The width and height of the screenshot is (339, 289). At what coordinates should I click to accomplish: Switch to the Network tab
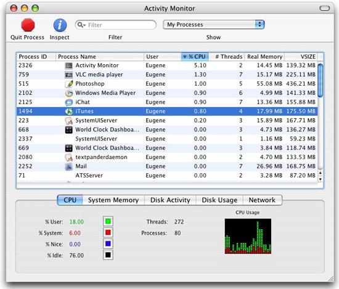coord(262,200)
